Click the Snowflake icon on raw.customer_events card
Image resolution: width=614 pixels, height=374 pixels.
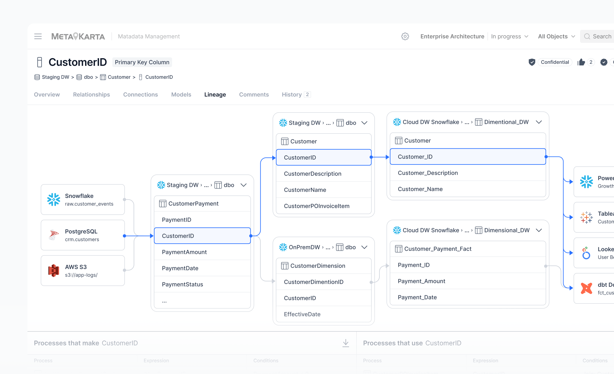[x=54, y=200]
